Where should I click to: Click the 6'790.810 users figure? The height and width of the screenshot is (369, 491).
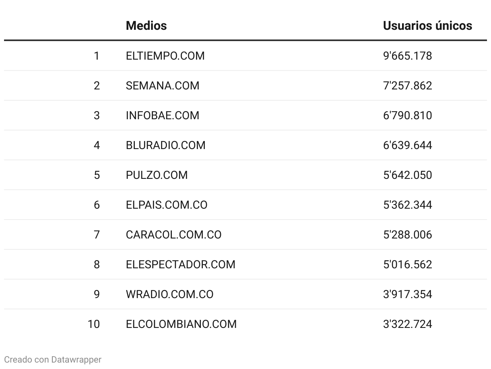[407, 115]
